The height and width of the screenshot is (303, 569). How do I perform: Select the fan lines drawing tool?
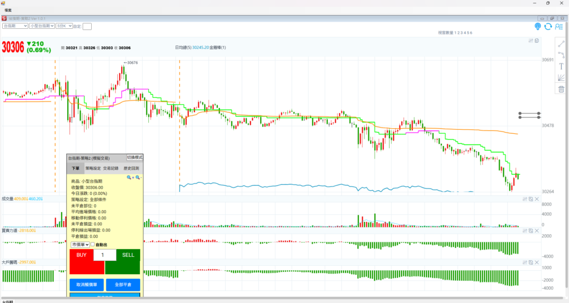pyautogui.click(x=561, y=78)
